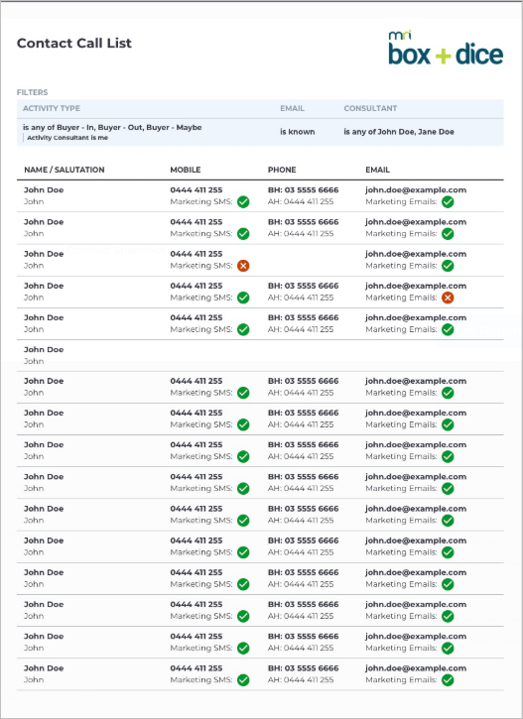Open the ACTIVITY TYPE filter header

coord(52,108)
